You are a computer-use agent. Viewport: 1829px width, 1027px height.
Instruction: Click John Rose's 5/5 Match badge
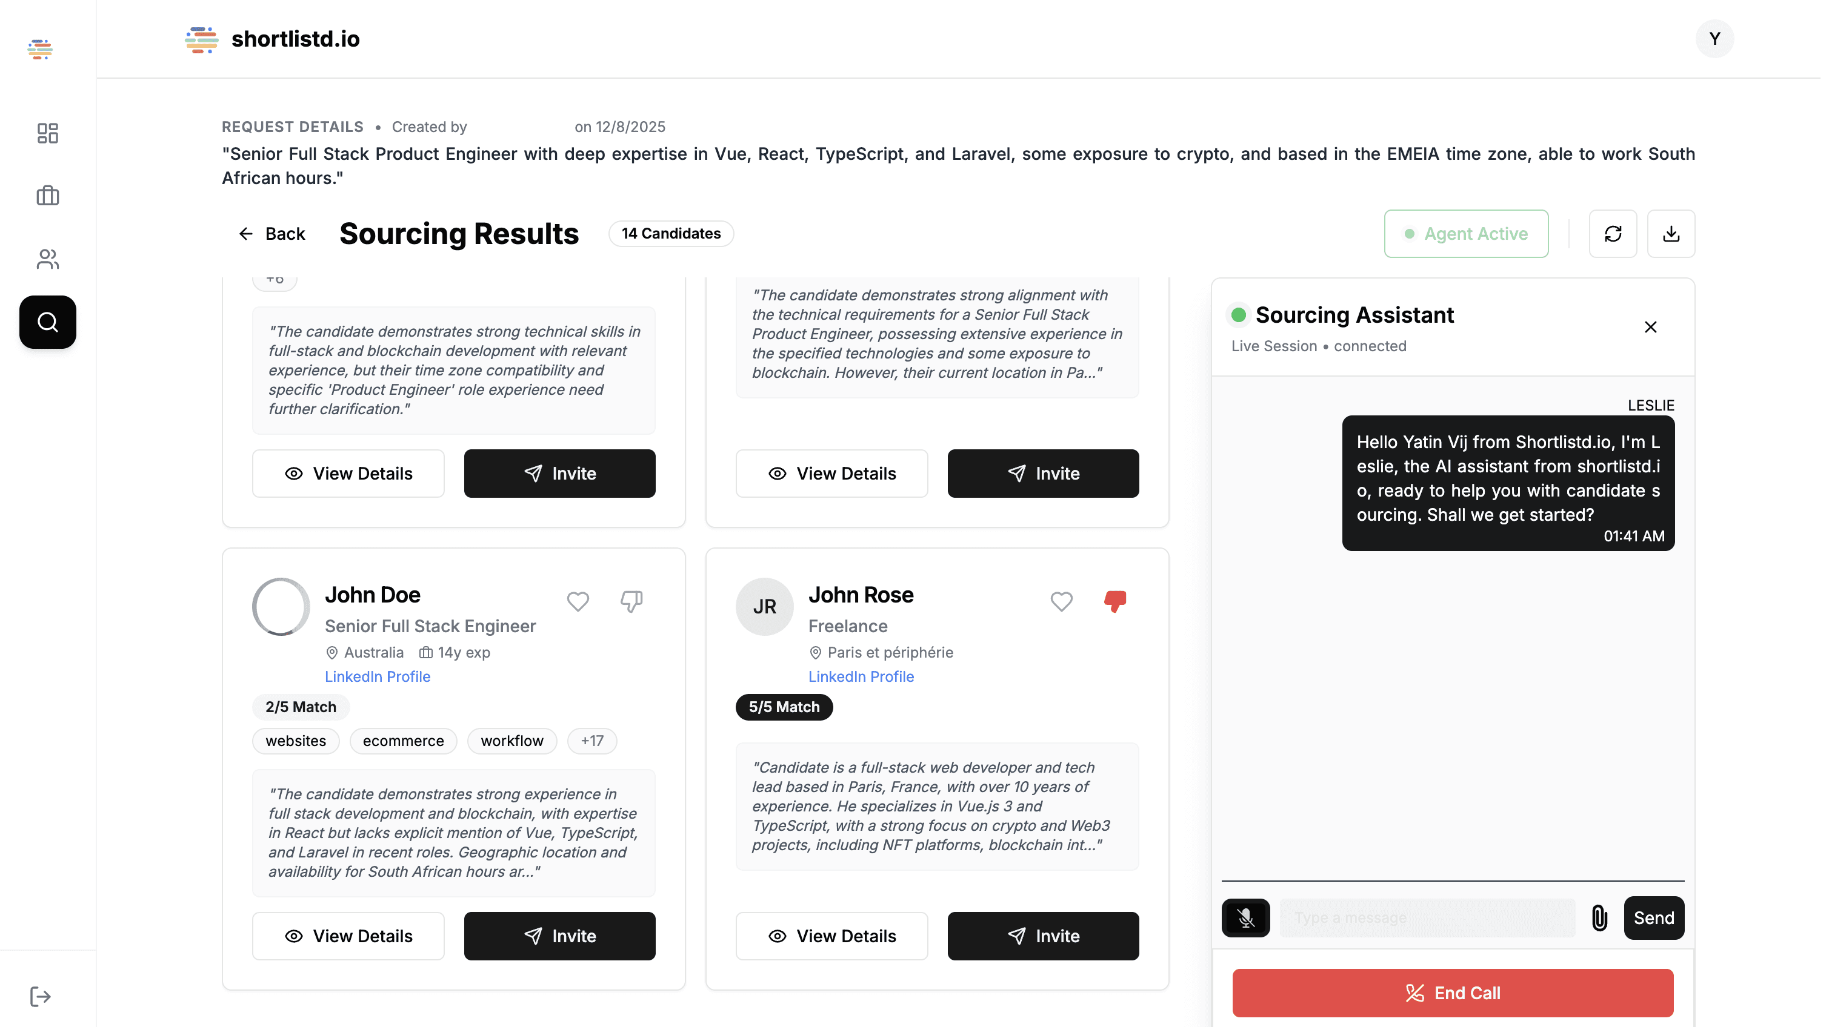click(x=783, y=707)
